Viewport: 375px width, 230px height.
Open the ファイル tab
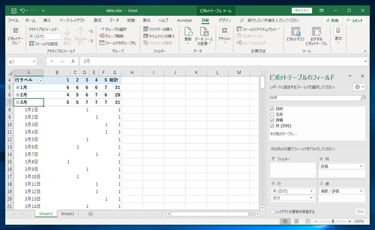[x=13, y=20]
